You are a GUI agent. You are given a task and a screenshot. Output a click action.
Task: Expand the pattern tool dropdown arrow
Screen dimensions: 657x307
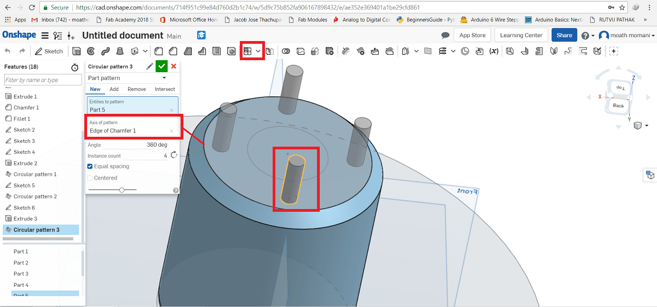click(258, 51)
